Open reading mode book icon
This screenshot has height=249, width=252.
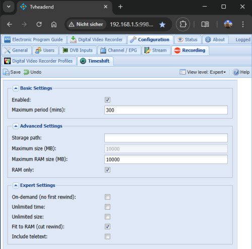click(x=205, y=24)
